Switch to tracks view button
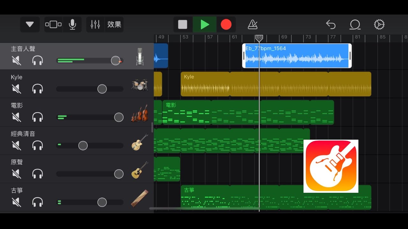The height and width of the screenshot is (229, 408). point(53,24)
